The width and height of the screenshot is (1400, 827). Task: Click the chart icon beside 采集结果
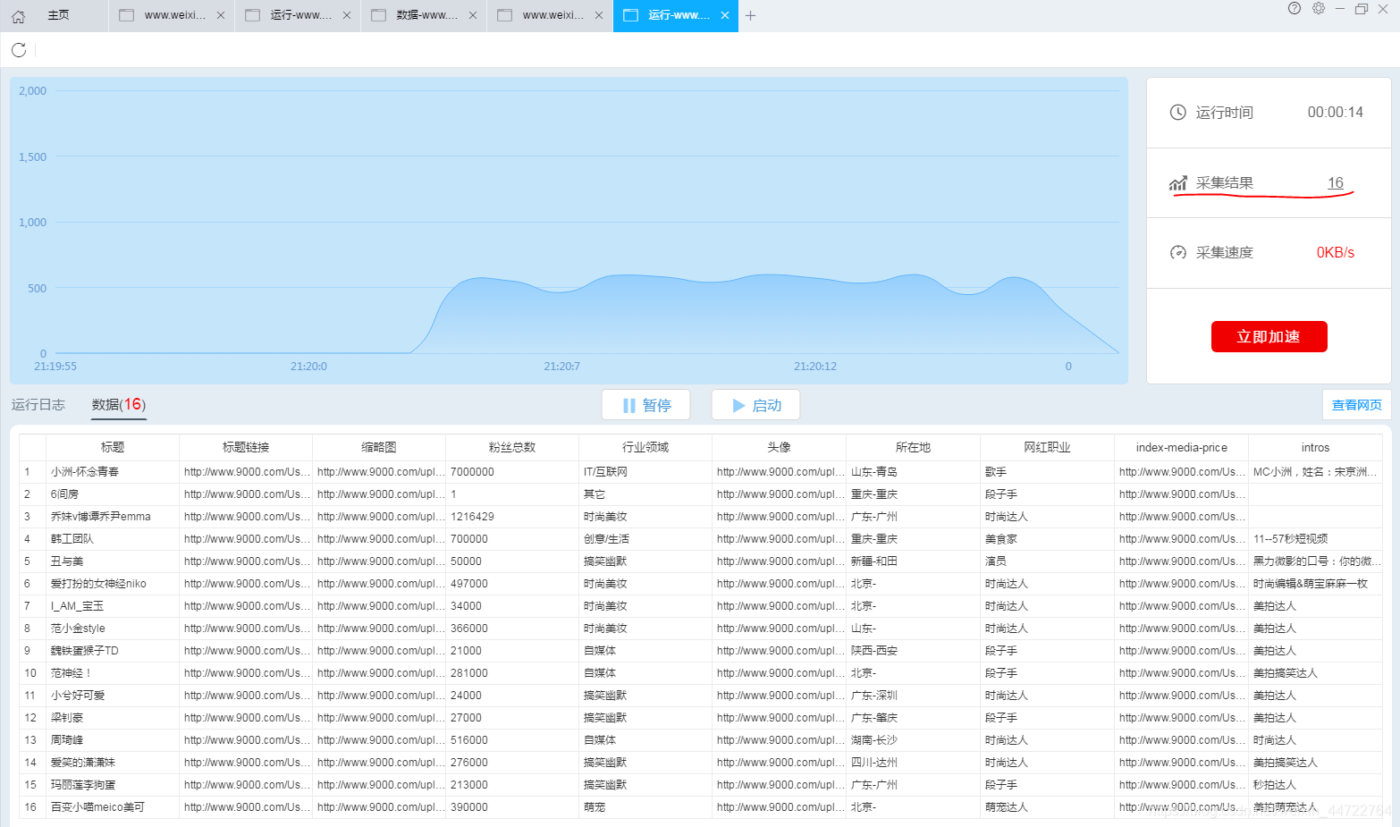click(x=1178, y=183)
